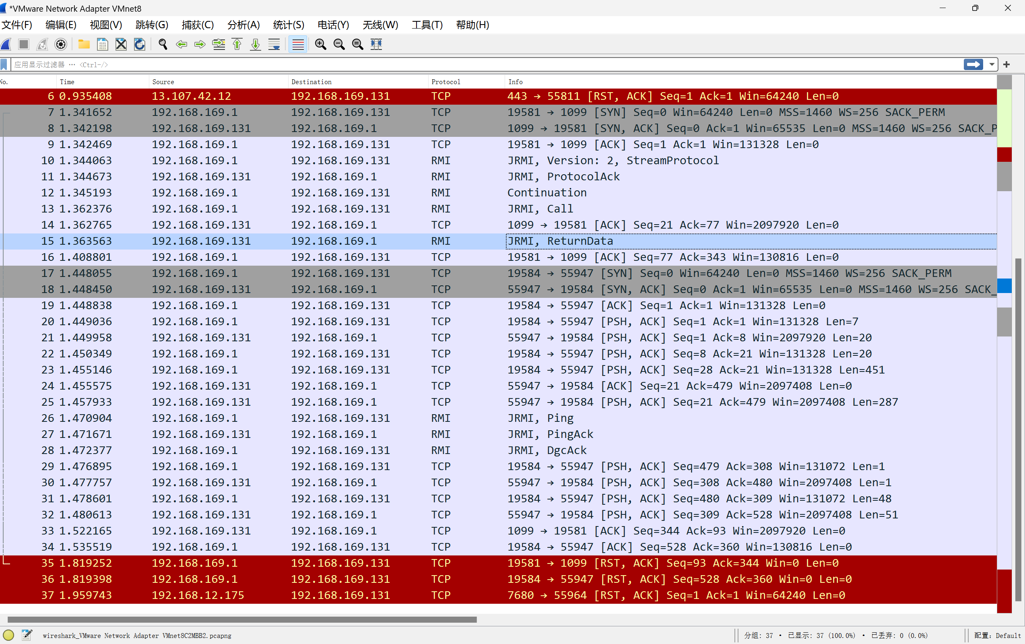Screen dimensions: 1025x644
Task: Click capture file name wireshark_VMware pcapng in status bar
Action: [x=137, y=636]
